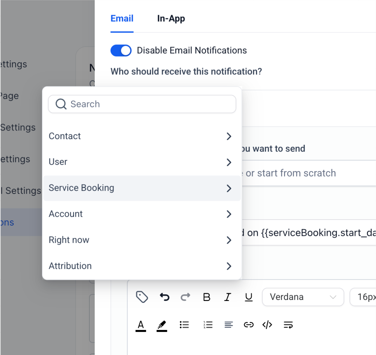Switch to the Email tab

tap(122, 18)
